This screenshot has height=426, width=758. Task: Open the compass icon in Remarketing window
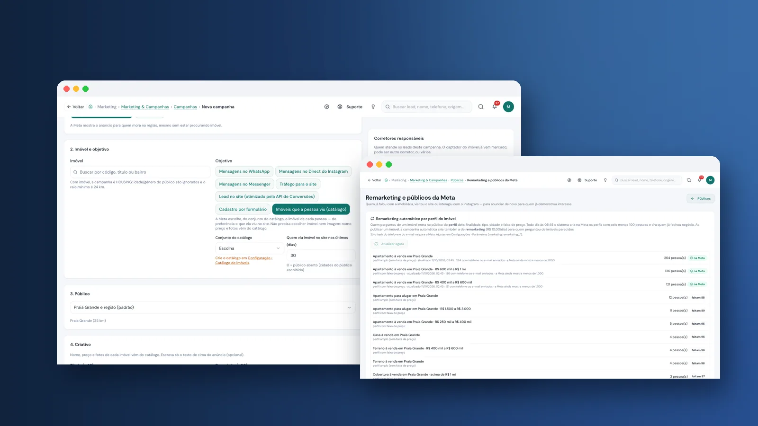pyautogui.click(x=569, y=180)
